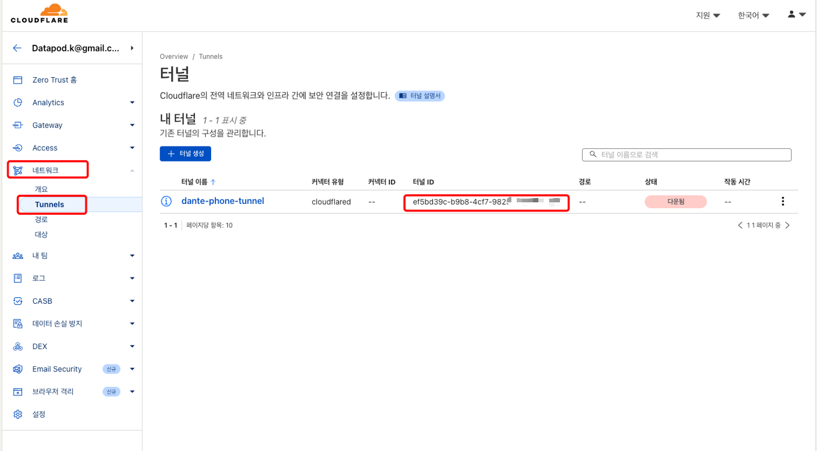Click the search magnifier icon
Screen dimensions: 817x451
point(593,154)
